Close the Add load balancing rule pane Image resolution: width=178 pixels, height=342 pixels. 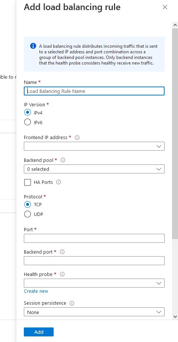point(165,7)
